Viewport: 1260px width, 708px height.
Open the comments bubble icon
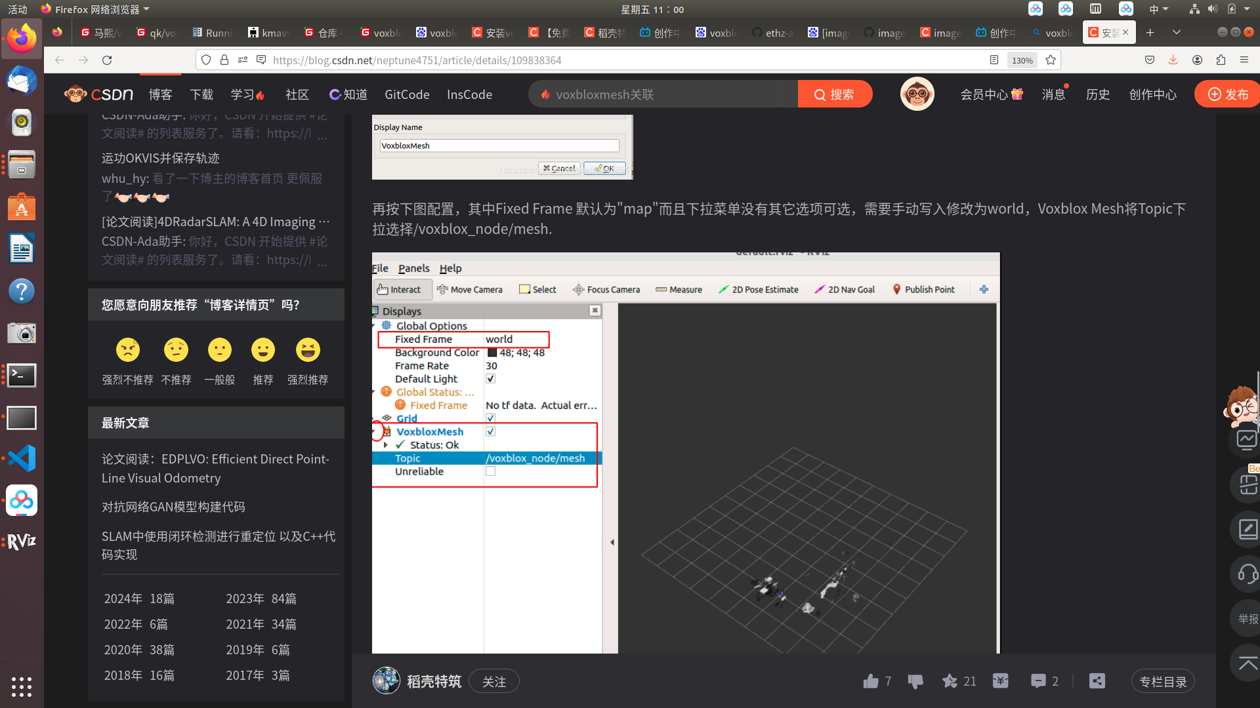pyautogui.click(x=1038, y=681)
